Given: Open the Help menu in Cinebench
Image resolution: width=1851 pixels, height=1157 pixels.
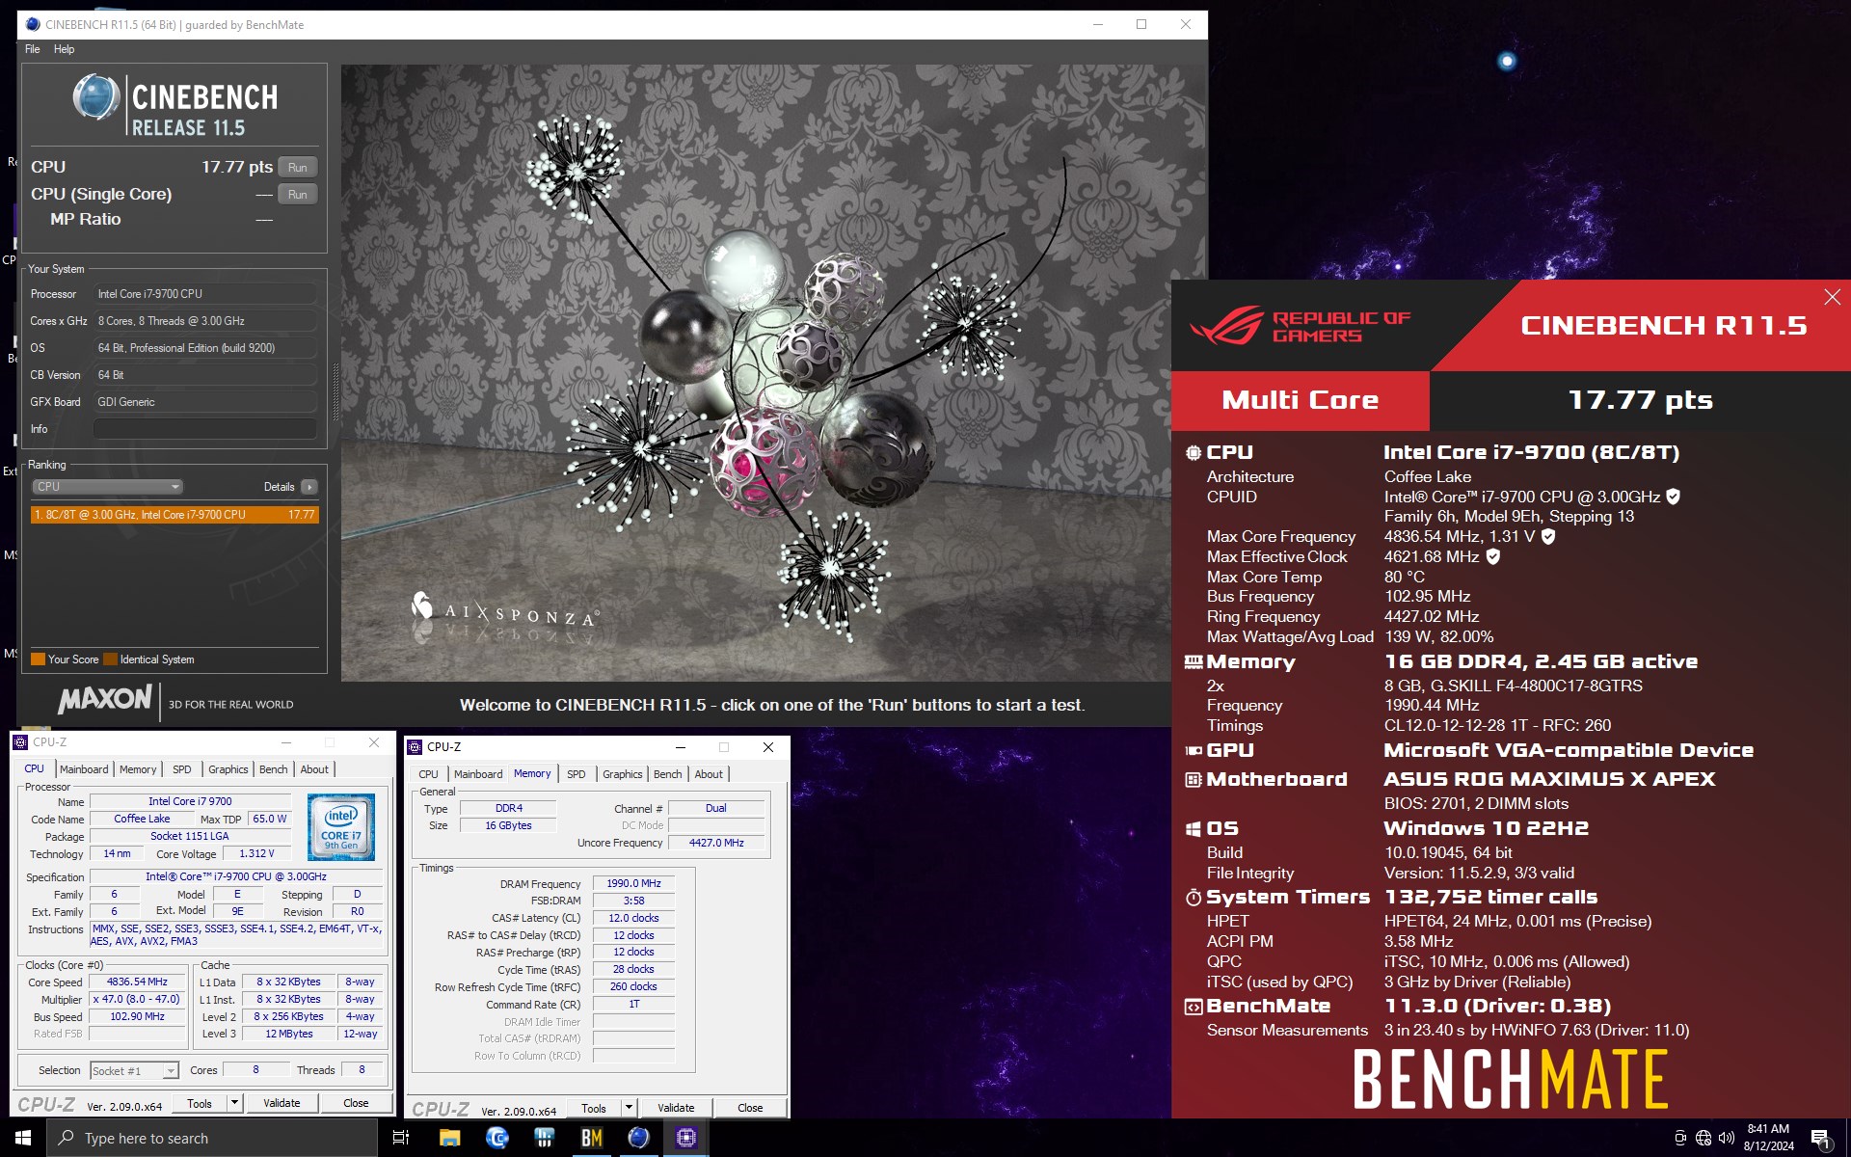Looking at the screenshot, I should tap(64, 49).
